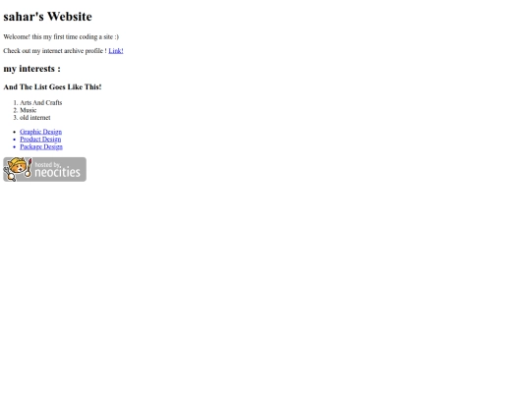
Task: Click the "hosted by" text in badge
Action: pyautogui.click(x=47, y=164)
